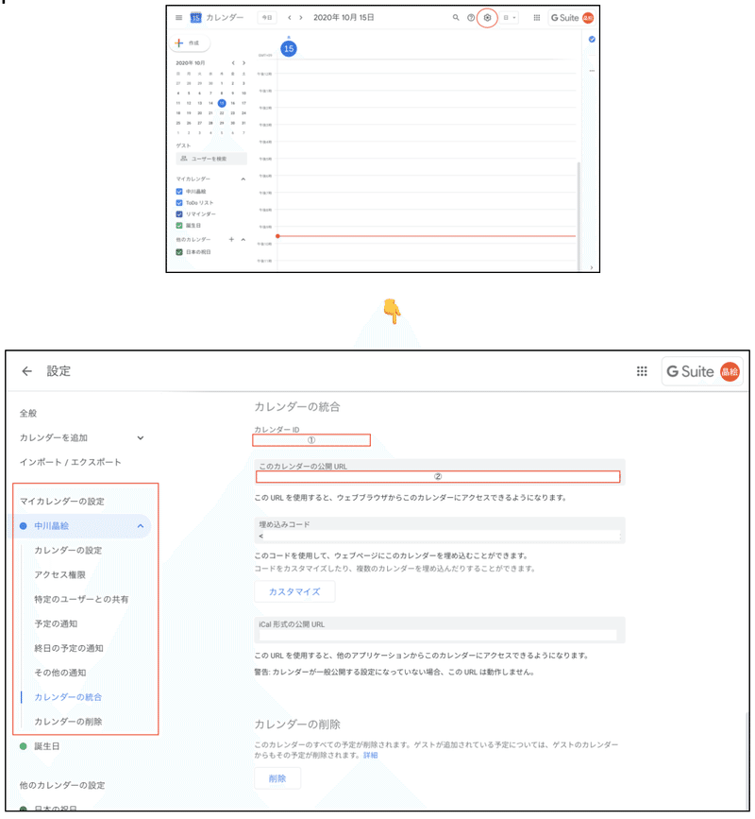The height and width of the screenshot is (819, 755).
Task: Go to 特定のユーザーとの共有 subsection
Action: point(81,600)
